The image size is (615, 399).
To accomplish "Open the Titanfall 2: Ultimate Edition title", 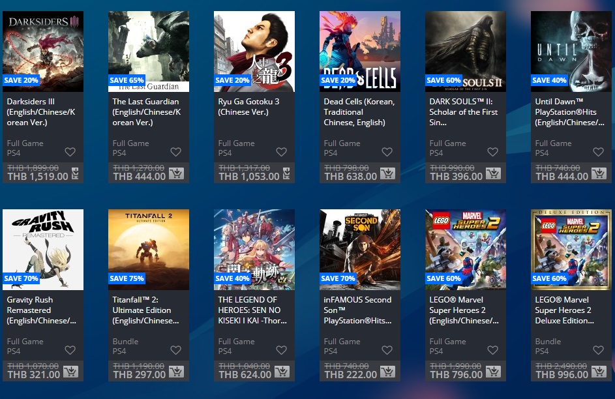I will pos(145,310).
